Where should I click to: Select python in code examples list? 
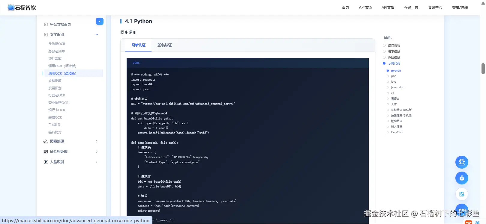(x=396, y=71)
